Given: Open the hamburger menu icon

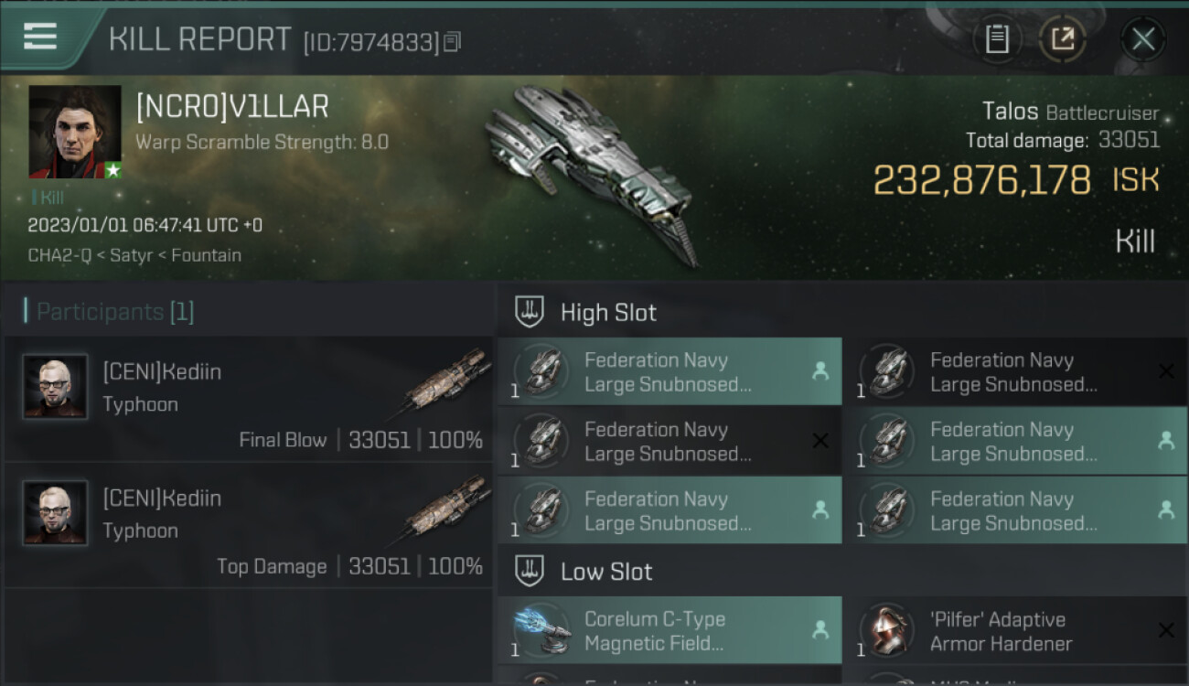Looking at the screenshot, I should click(x=39, y=37).
